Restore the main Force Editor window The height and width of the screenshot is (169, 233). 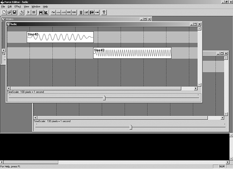[227, 2]
